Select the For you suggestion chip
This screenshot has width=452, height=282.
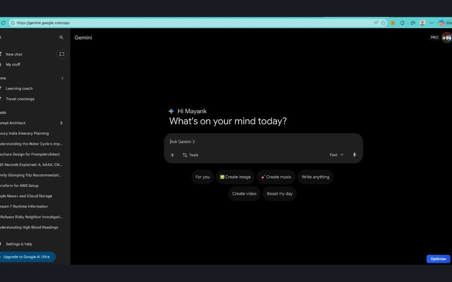pyautogui.click(x=202, y=177)
